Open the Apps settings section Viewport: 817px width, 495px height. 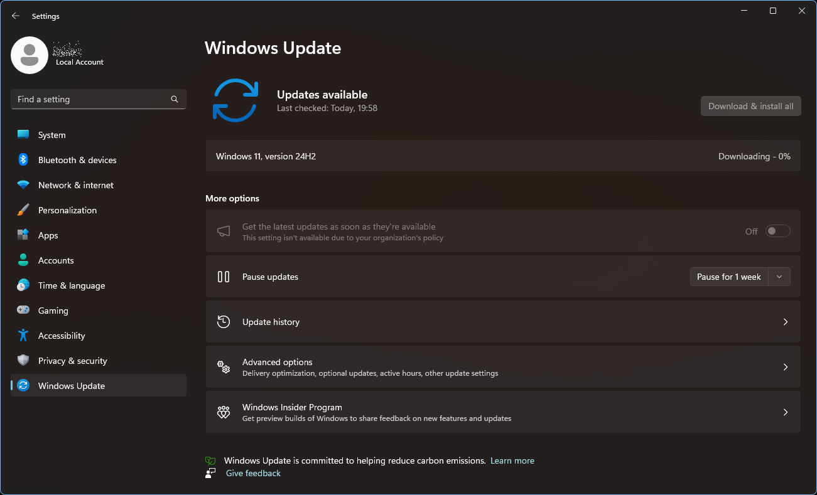pos(99,235)
